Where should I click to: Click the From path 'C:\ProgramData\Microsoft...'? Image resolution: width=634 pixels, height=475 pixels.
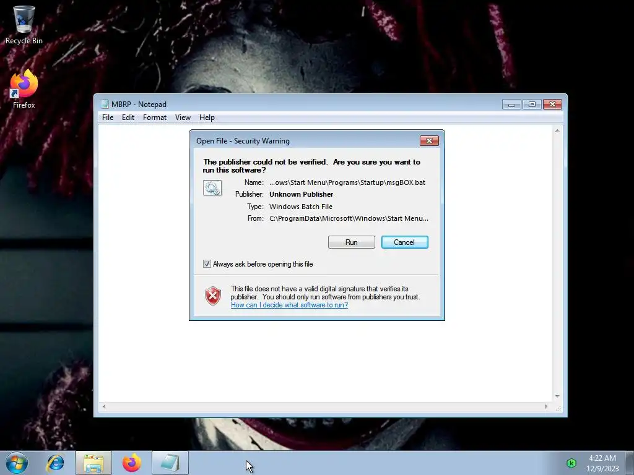click(349, 218)
